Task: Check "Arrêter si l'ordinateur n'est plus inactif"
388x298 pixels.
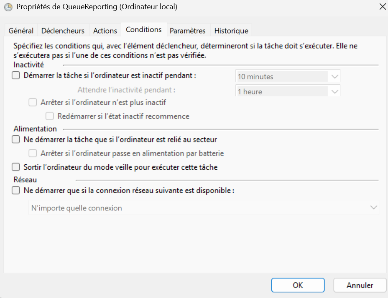Action: tap(33, 102)
